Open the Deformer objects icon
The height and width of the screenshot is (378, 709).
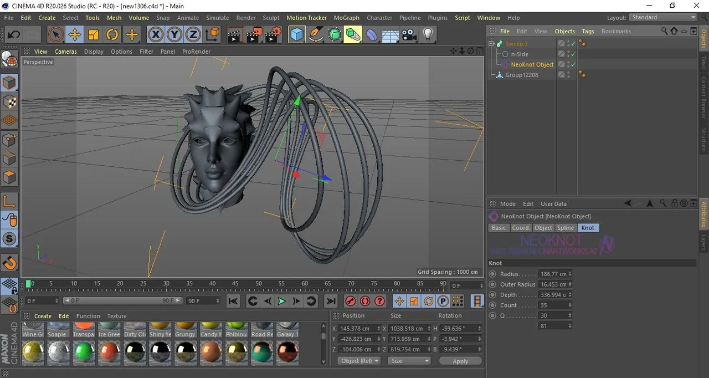pyautogui.click(x=372, y=35)
